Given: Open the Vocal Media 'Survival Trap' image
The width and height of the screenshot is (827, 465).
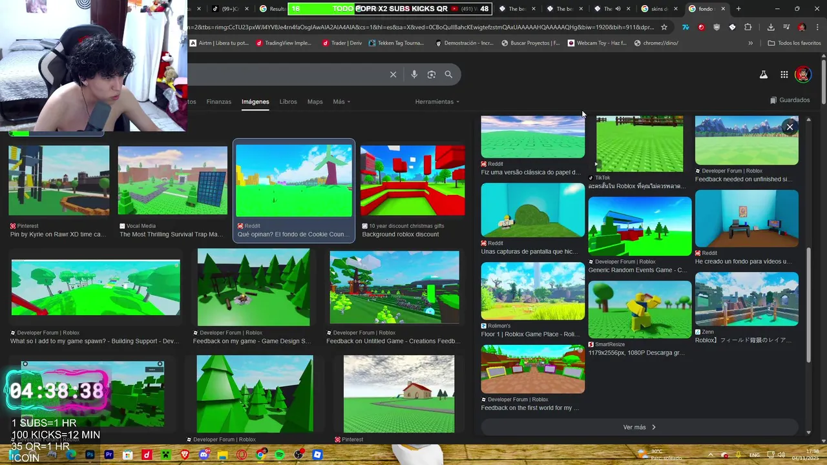Looking at the screenshot, I should (173, 180).
